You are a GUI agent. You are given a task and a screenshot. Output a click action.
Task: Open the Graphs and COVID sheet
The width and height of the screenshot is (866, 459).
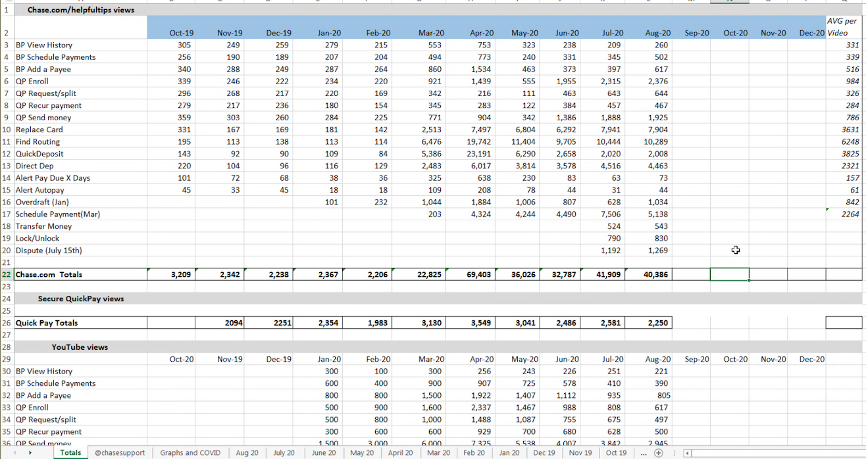[190, 452]
